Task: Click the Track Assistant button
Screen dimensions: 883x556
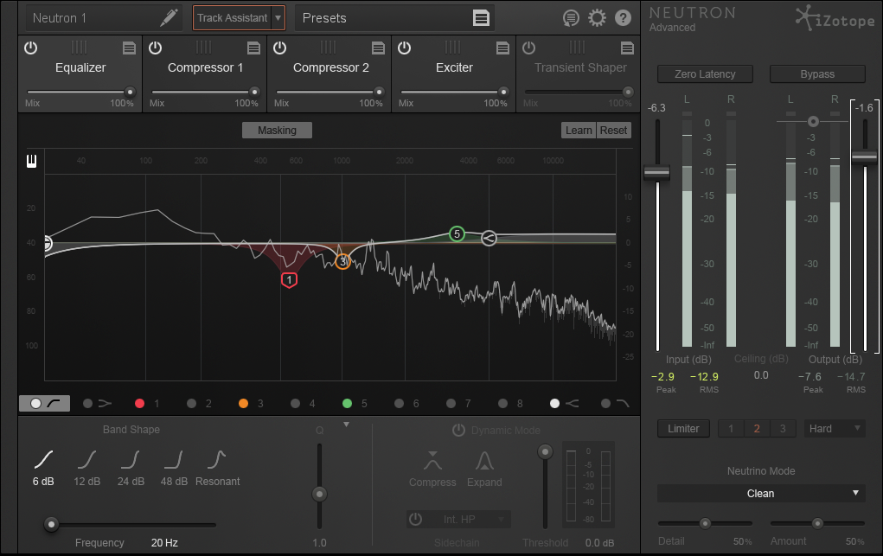Action: [232, 18]
